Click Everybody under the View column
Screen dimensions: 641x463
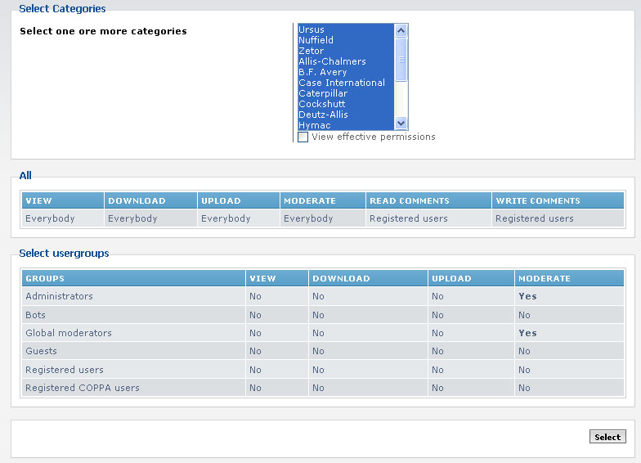pos(50,219)
